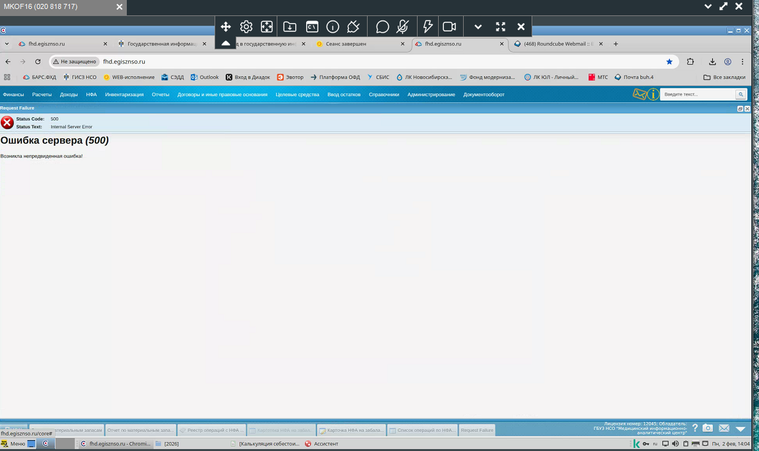Click the lightning quick actions icon

(x=428, y=27)
